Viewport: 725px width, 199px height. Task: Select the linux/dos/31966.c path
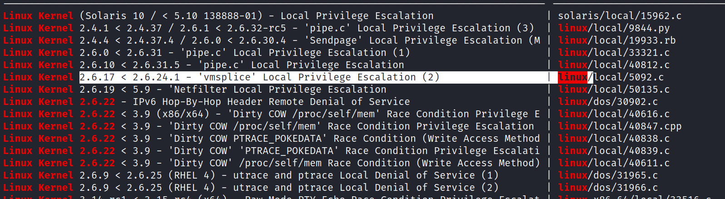(x=607, y=188)
